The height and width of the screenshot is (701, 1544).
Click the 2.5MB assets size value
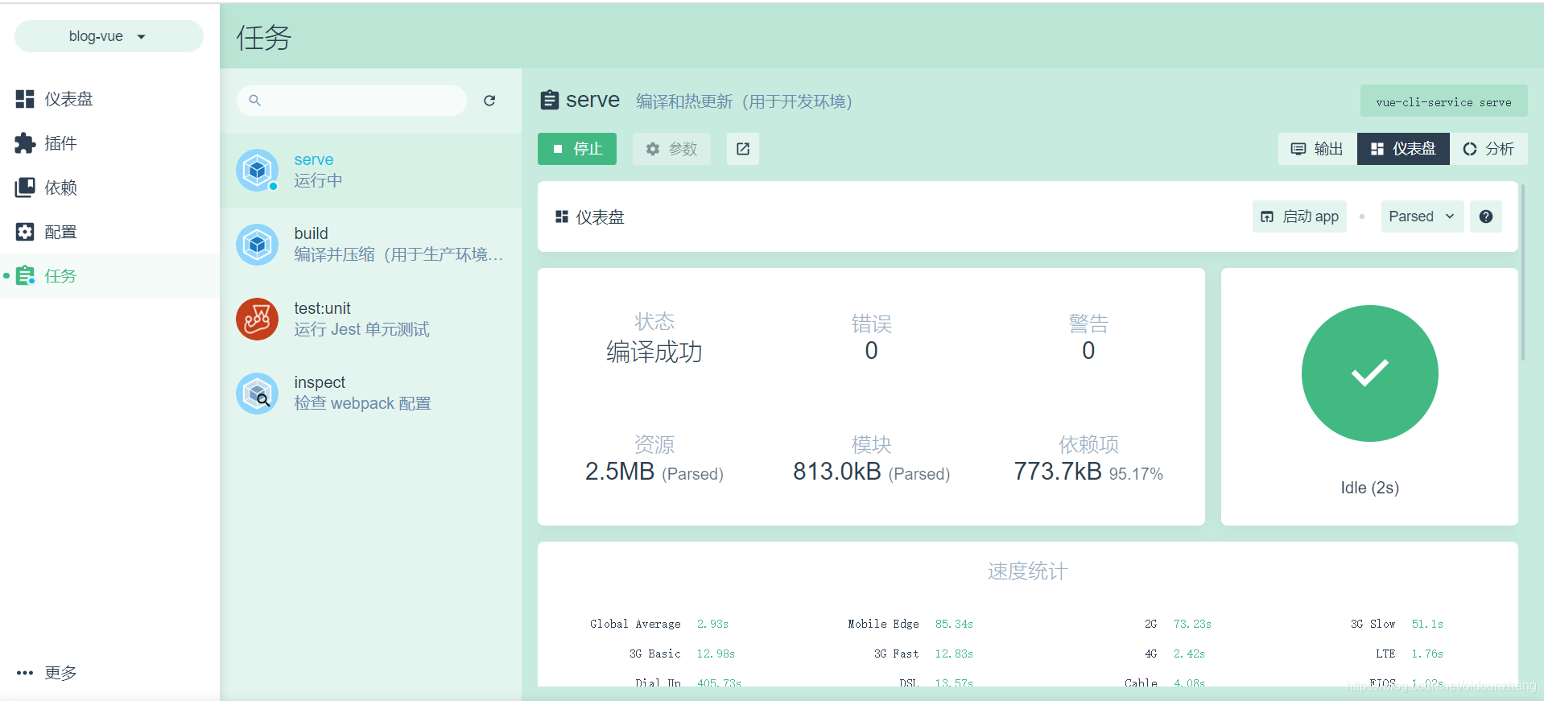tap(619, 472)
